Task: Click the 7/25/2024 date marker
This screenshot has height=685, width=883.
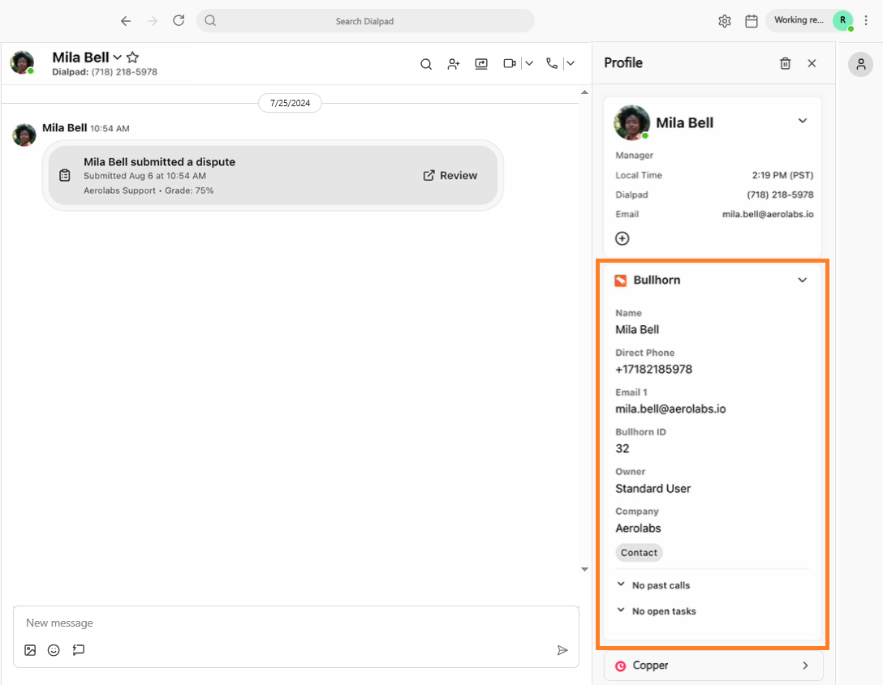Action: tap(290, 103)
